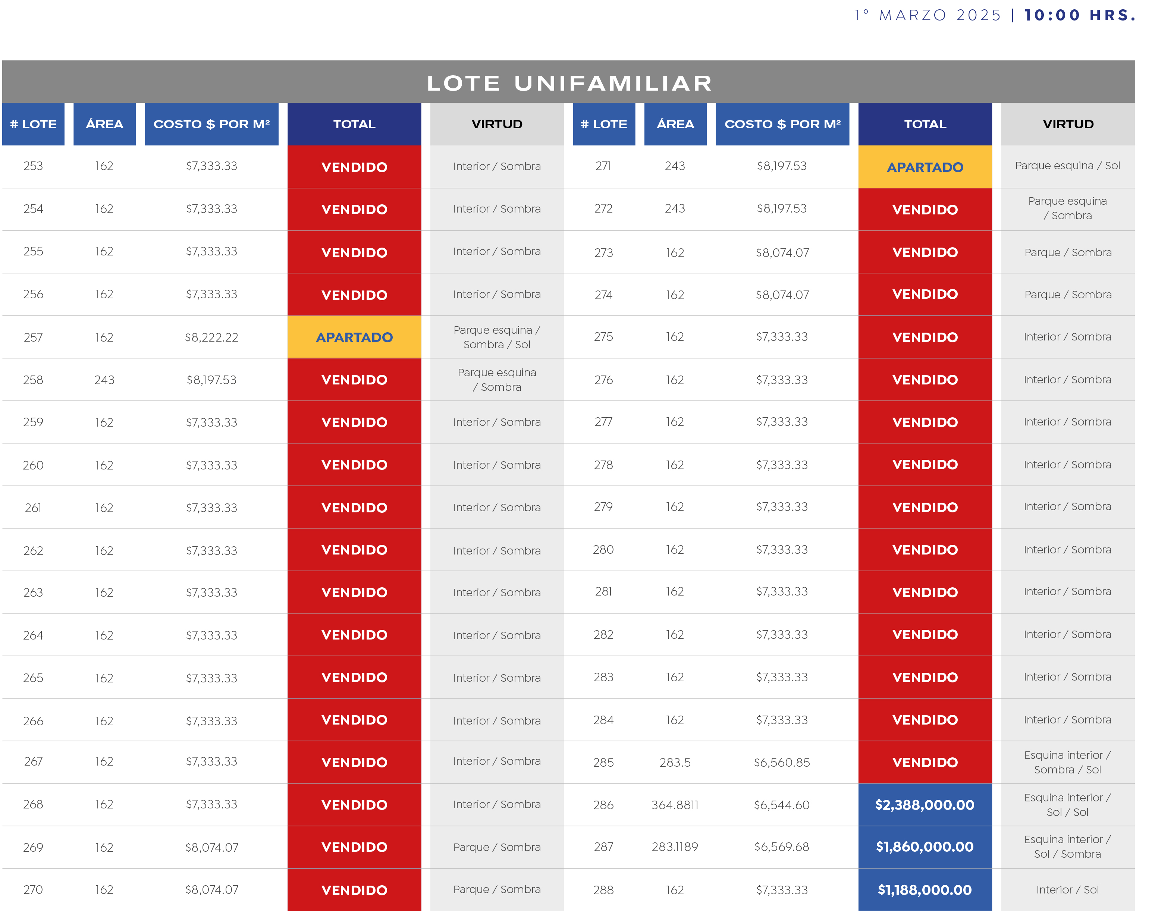Click left table '# LOTE' column header
The image size is (1155, 911).
(x=33, y=124)
